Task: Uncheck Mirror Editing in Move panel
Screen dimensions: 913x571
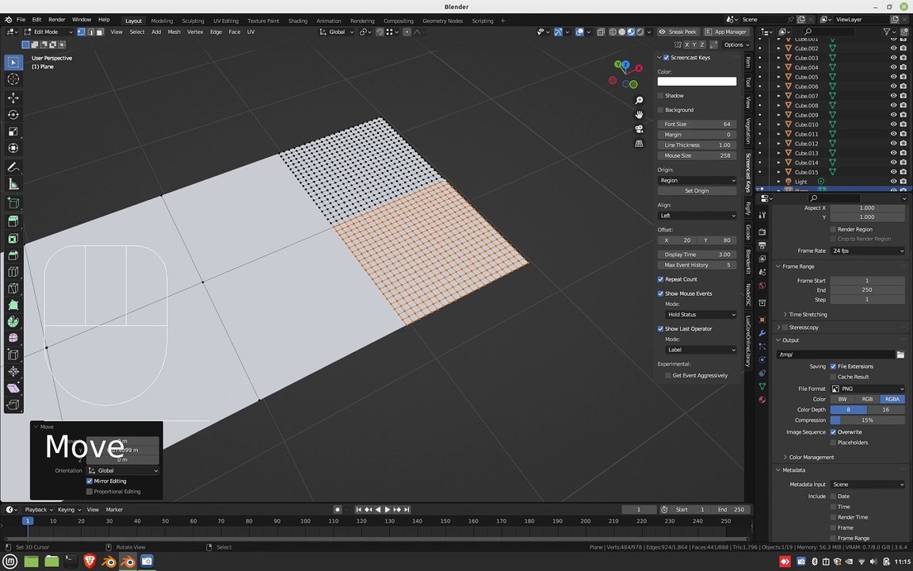Action: coord(90,481)
